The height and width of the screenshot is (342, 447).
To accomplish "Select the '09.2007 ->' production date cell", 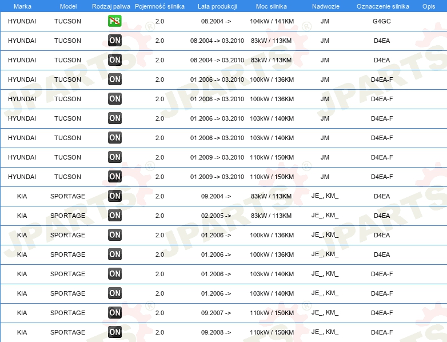I will point(216,313).
